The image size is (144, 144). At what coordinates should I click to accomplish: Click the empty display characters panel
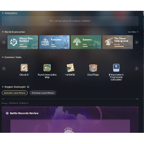pyautogui.click(x=70, y=21)
